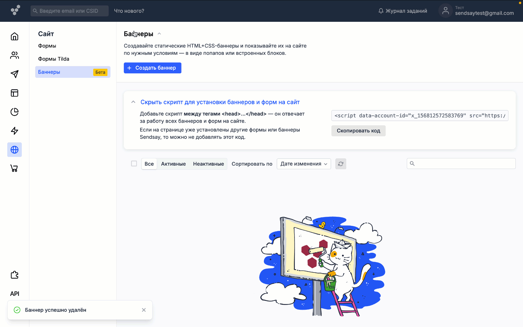The height and width of the screenshot is (327, 523).
Task: Click the user avatar icon
Action: [x=446, y=11]
